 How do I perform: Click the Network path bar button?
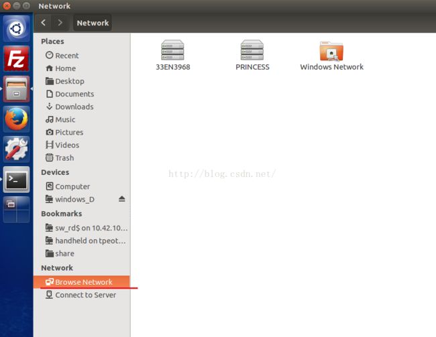(x=93, y=23)
